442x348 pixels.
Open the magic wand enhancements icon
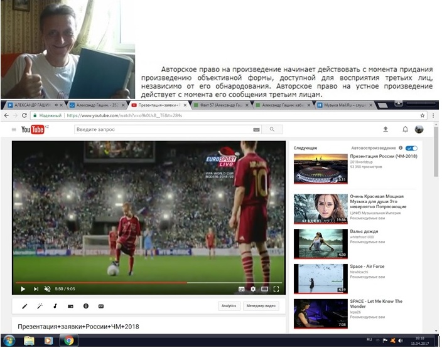pyautogui.click(x=40, y=306)
